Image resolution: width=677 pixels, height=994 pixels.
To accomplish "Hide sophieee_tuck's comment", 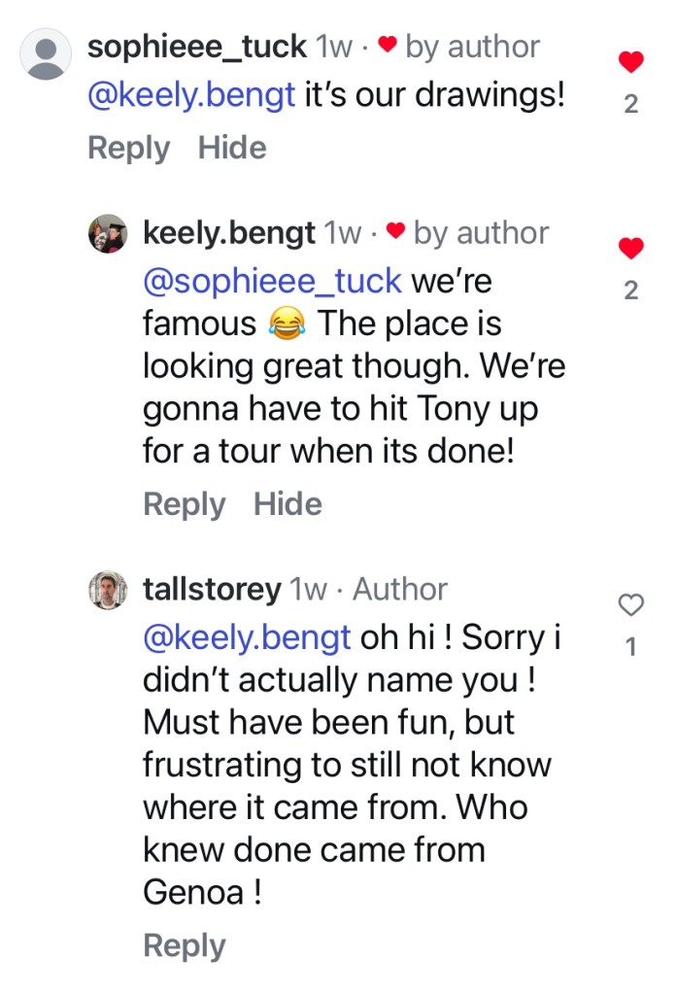I will (232, 148).
